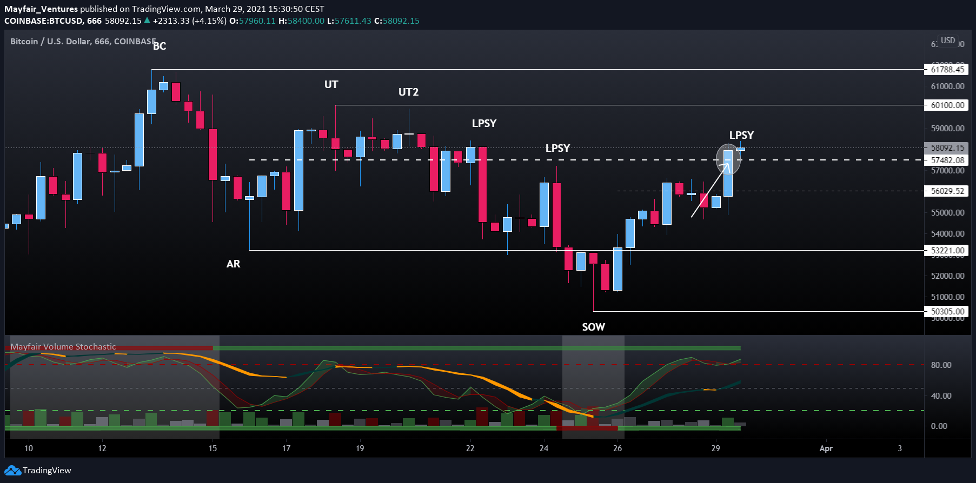976x483 pixels.
Task: Click the Mayfair Volume Stochastic indicator title
Action: point(63,347)
